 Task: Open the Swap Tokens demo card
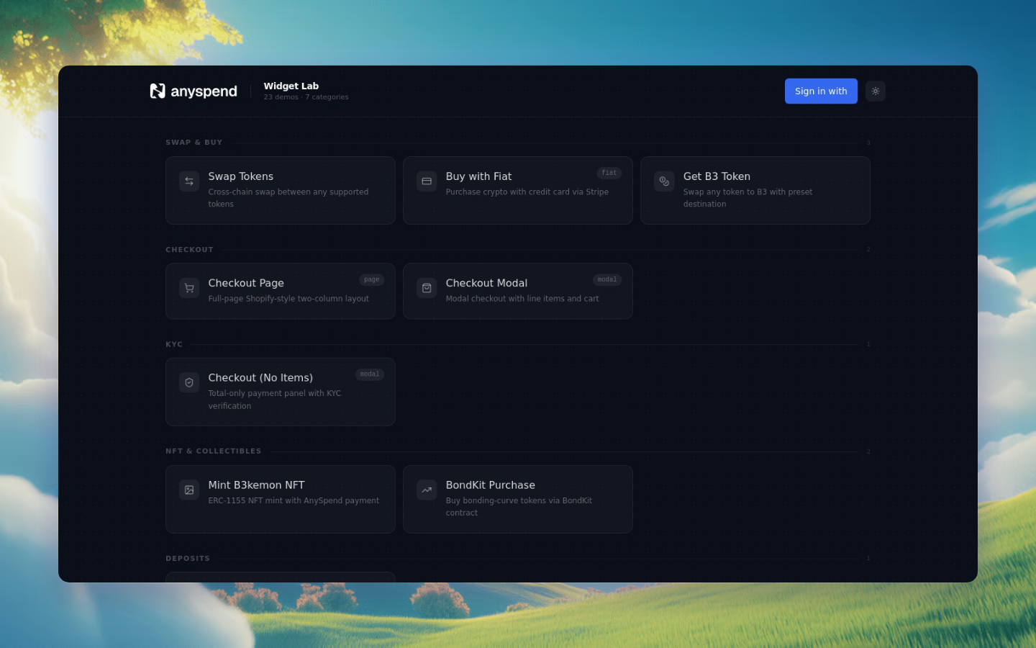pyautogui.click(x=281, y=190)
